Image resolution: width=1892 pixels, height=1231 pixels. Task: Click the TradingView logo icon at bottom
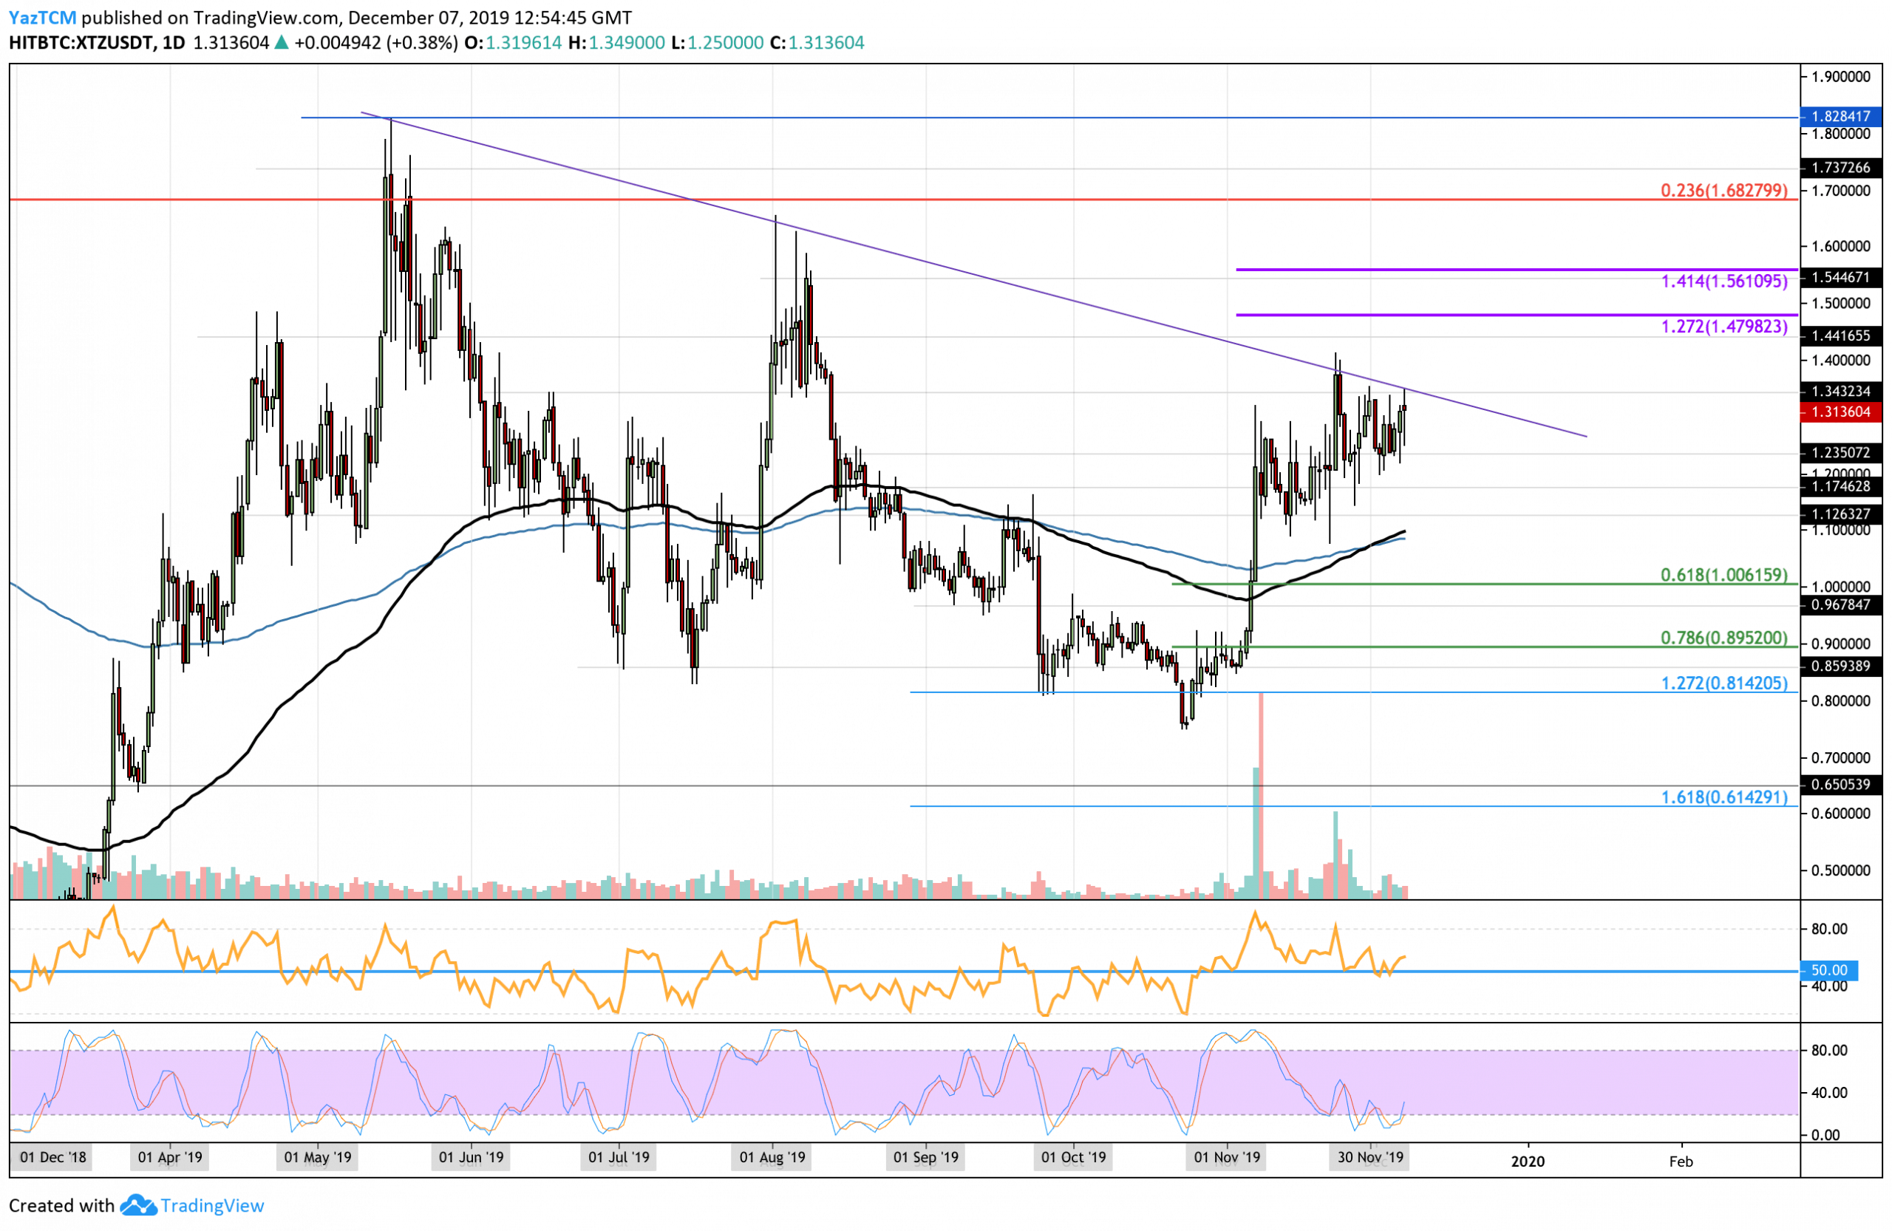(x=138, y=1206)
